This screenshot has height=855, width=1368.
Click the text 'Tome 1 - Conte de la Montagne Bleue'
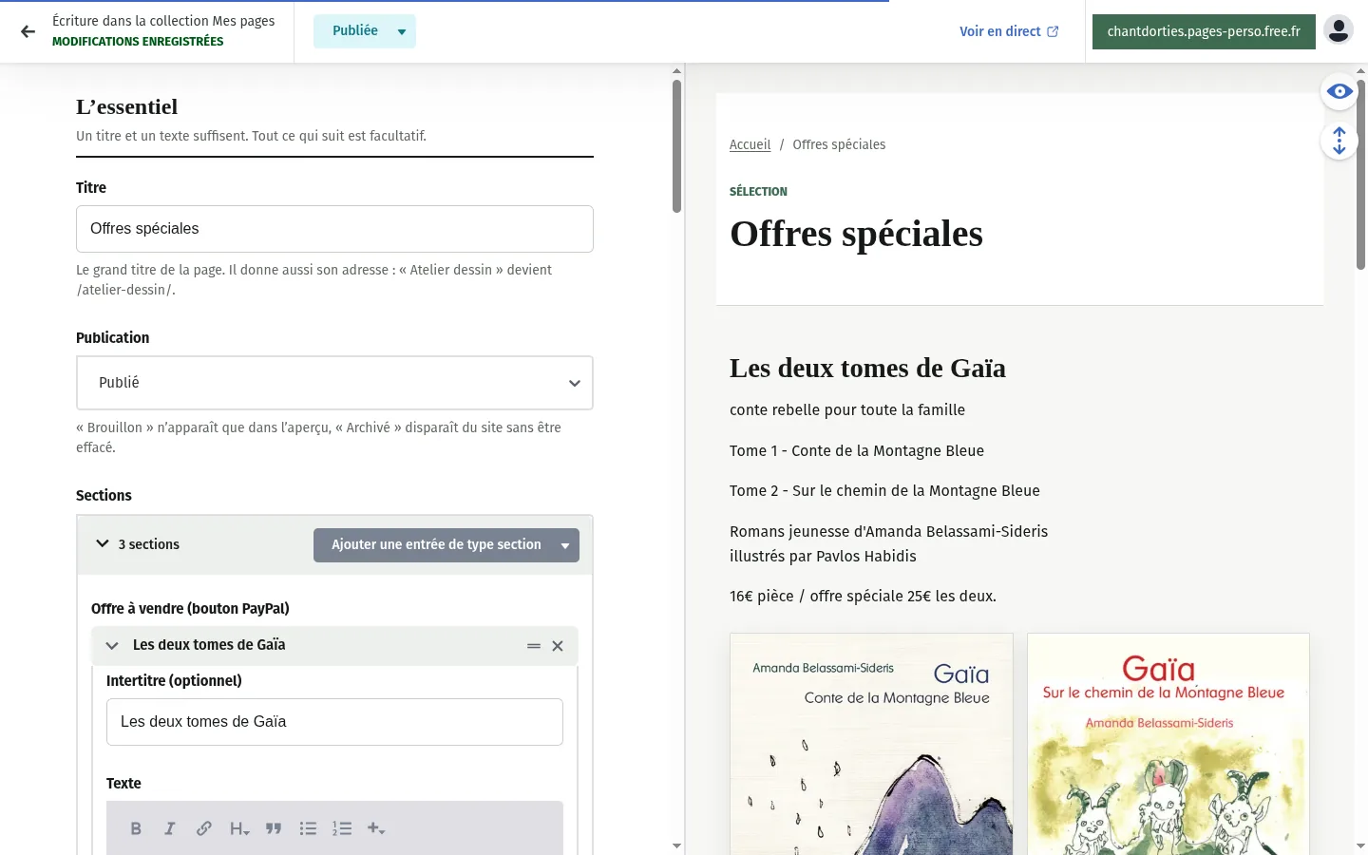[x=857, y=451]
